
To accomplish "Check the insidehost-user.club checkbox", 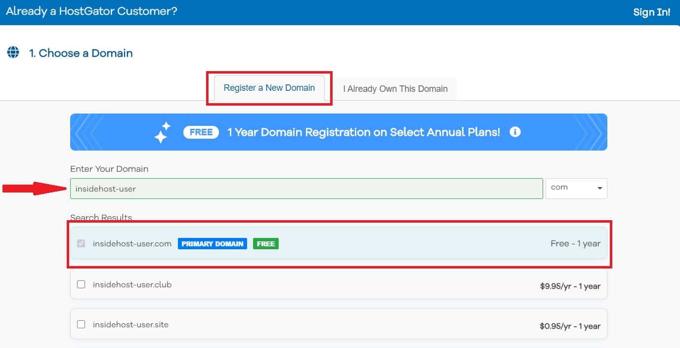I will click(x=81, y=284).
